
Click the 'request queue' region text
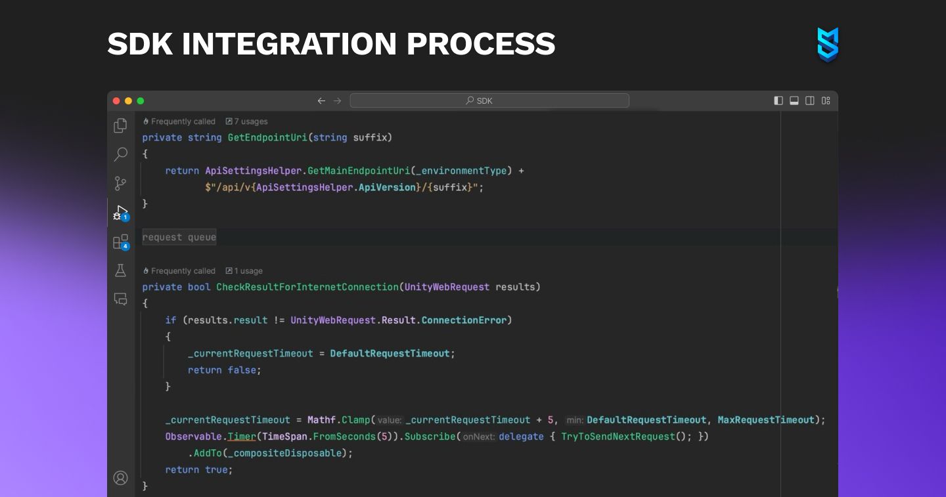pyautogui.click(x=179, y=237)
